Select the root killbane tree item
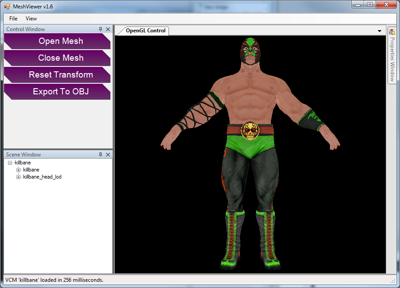Viewport: 400px width, 288px height. [23, 163]
